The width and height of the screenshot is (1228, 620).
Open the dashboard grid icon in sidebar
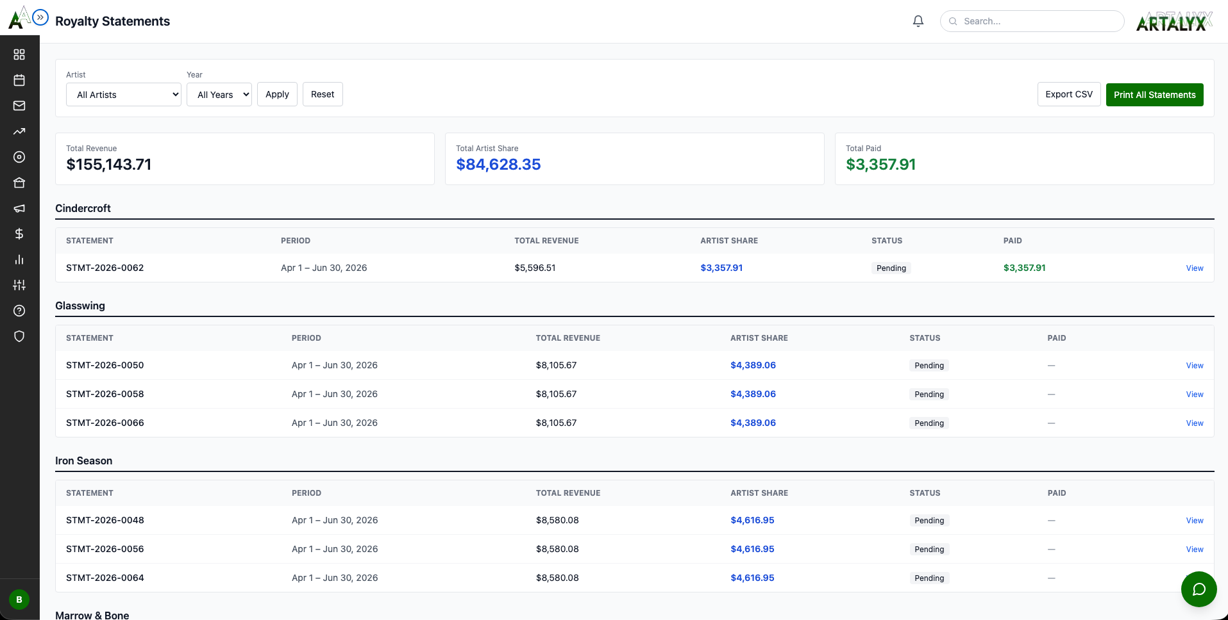click(x=19, y=54)
